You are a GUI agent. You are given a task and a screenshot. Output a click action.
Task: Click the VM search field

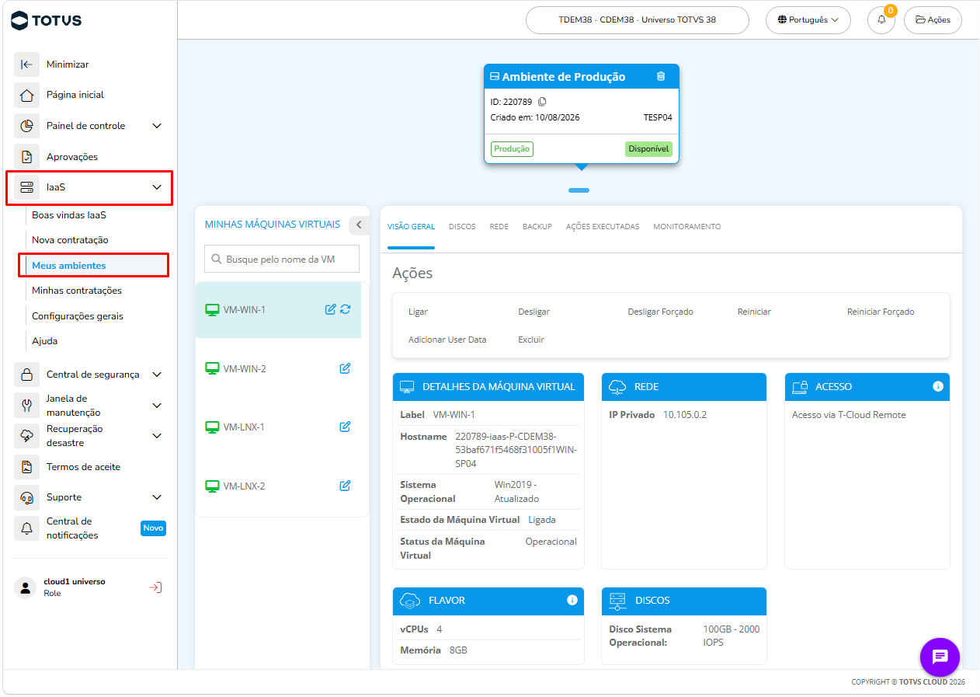click(x=282, y=260)
